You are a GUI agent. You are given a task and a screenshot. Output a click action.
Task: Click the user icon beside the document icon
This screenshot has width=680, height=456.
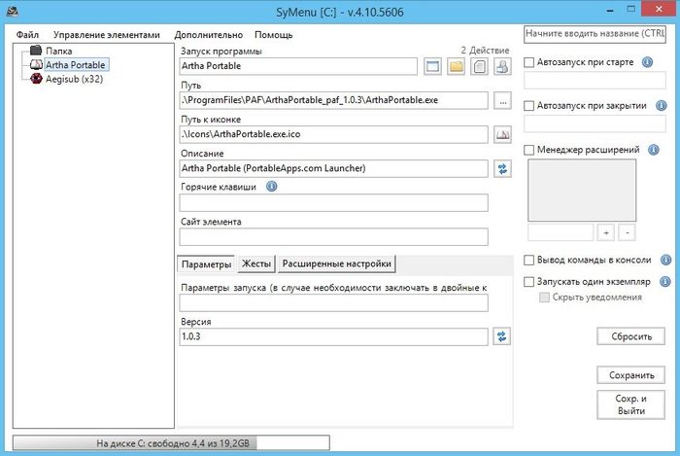[x=502, y=66]
